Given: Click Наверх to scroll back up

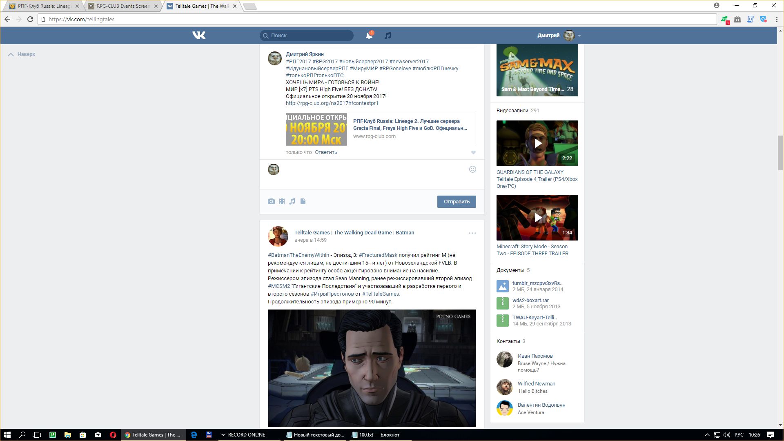Looking at the screenshot, I should 26,54.
